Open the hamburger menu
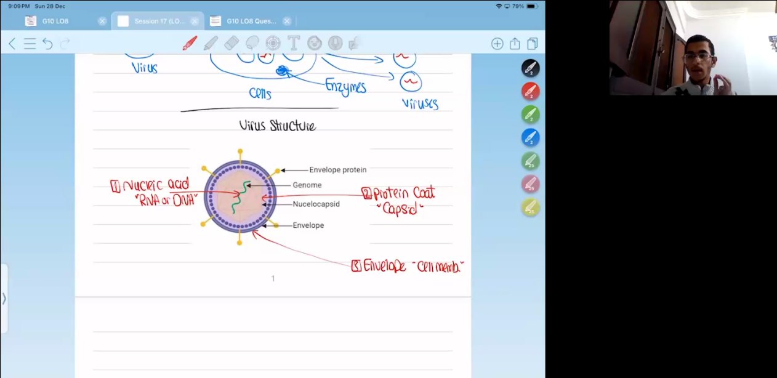Screen dimensions: 777x378 [30, 44]
